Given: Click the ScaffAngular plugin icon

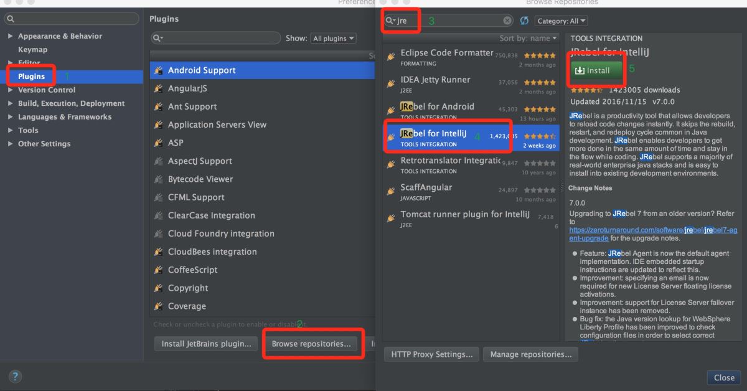Looking at the screenshot, I should click(x=391, y=192).
